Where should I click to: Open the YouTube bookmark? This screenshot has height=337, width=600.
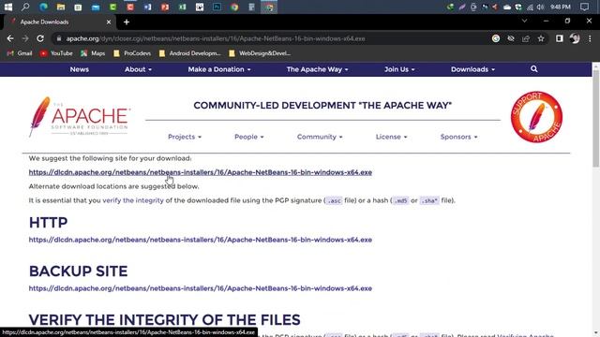click(x=56, y=53)
